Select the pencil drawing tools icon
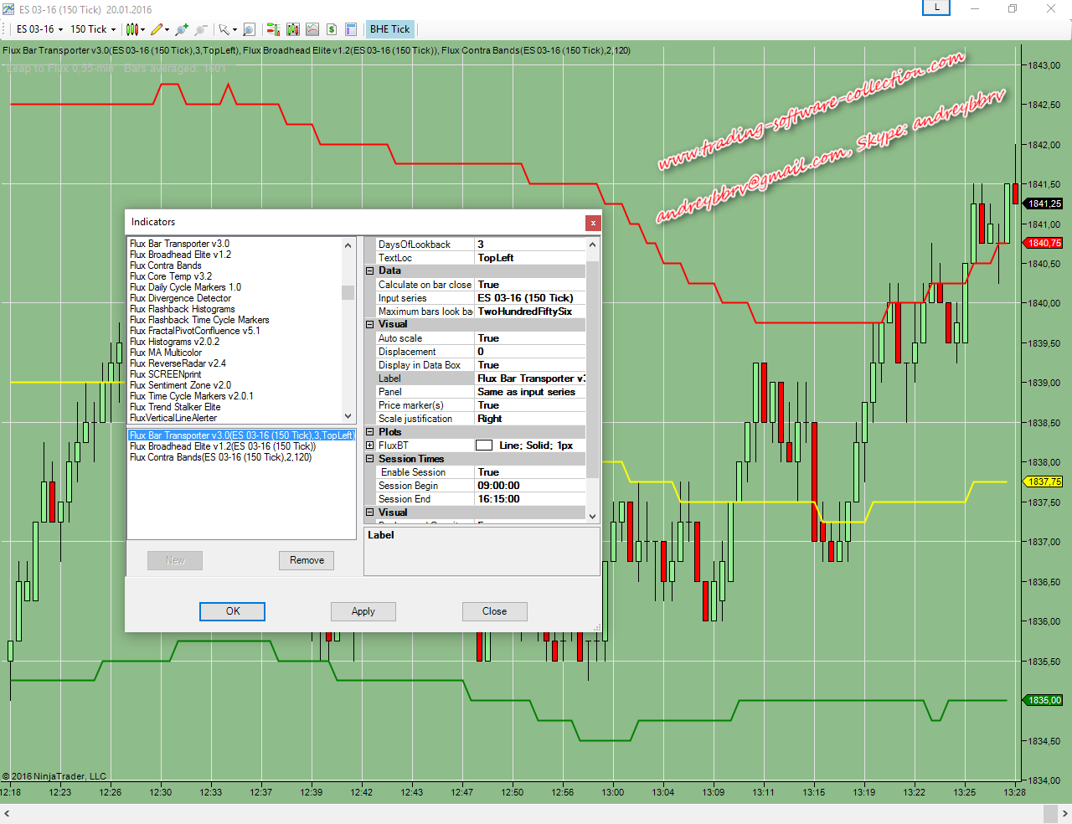Viewport: 1072px width, 824px height. pos(158,29)
